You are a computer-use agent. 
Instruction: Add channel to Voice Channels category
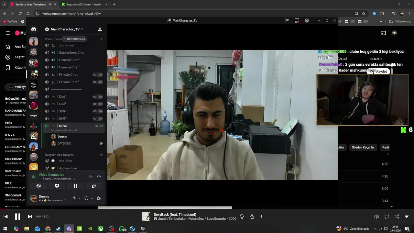101,39
